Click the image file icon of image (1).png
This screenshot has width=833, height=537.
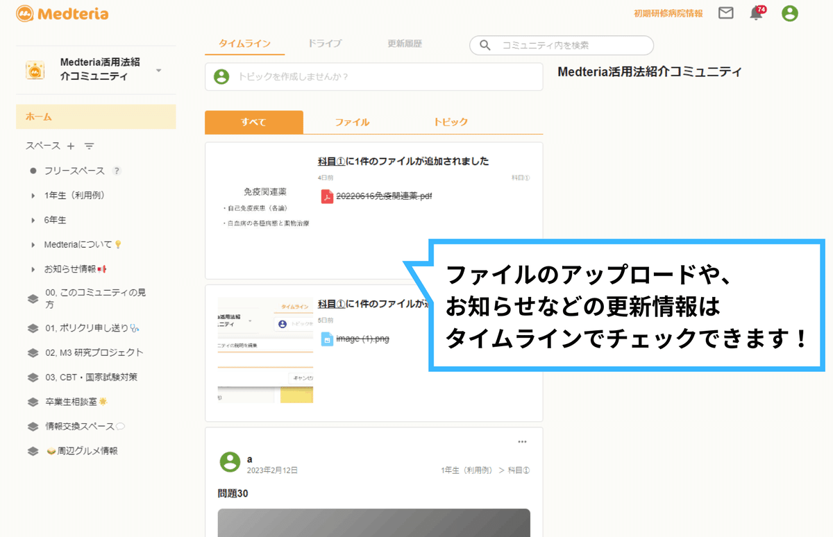[x=326, y=339]
